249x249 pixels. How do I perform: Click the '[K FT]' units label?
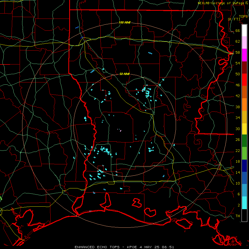(x=234, y=19)
